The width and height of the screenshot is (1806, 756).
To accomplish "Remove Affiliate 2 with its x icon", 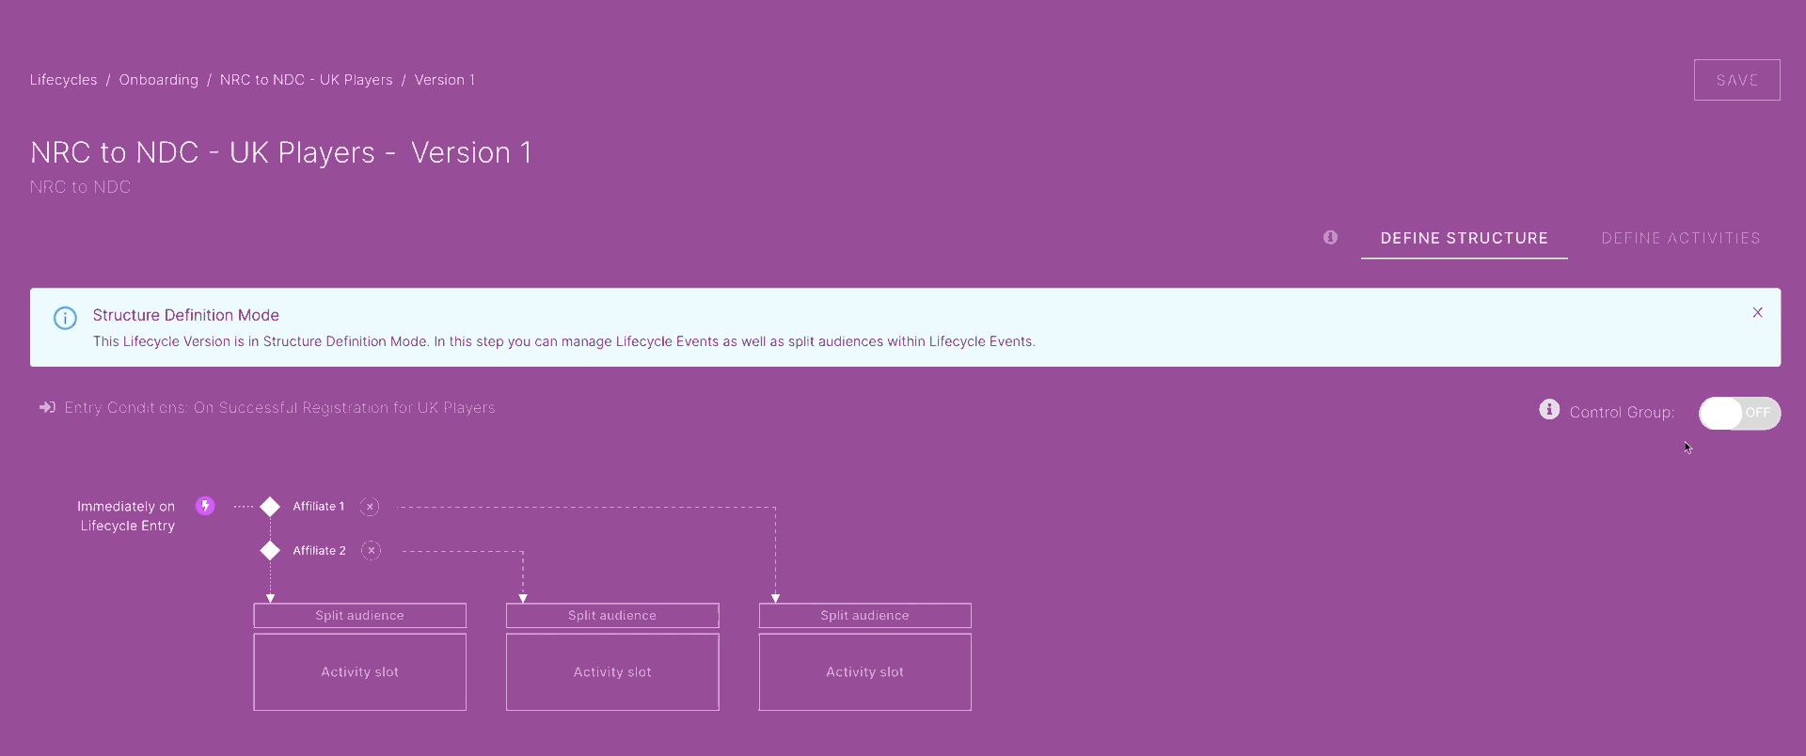I will [x=372, y=550].
